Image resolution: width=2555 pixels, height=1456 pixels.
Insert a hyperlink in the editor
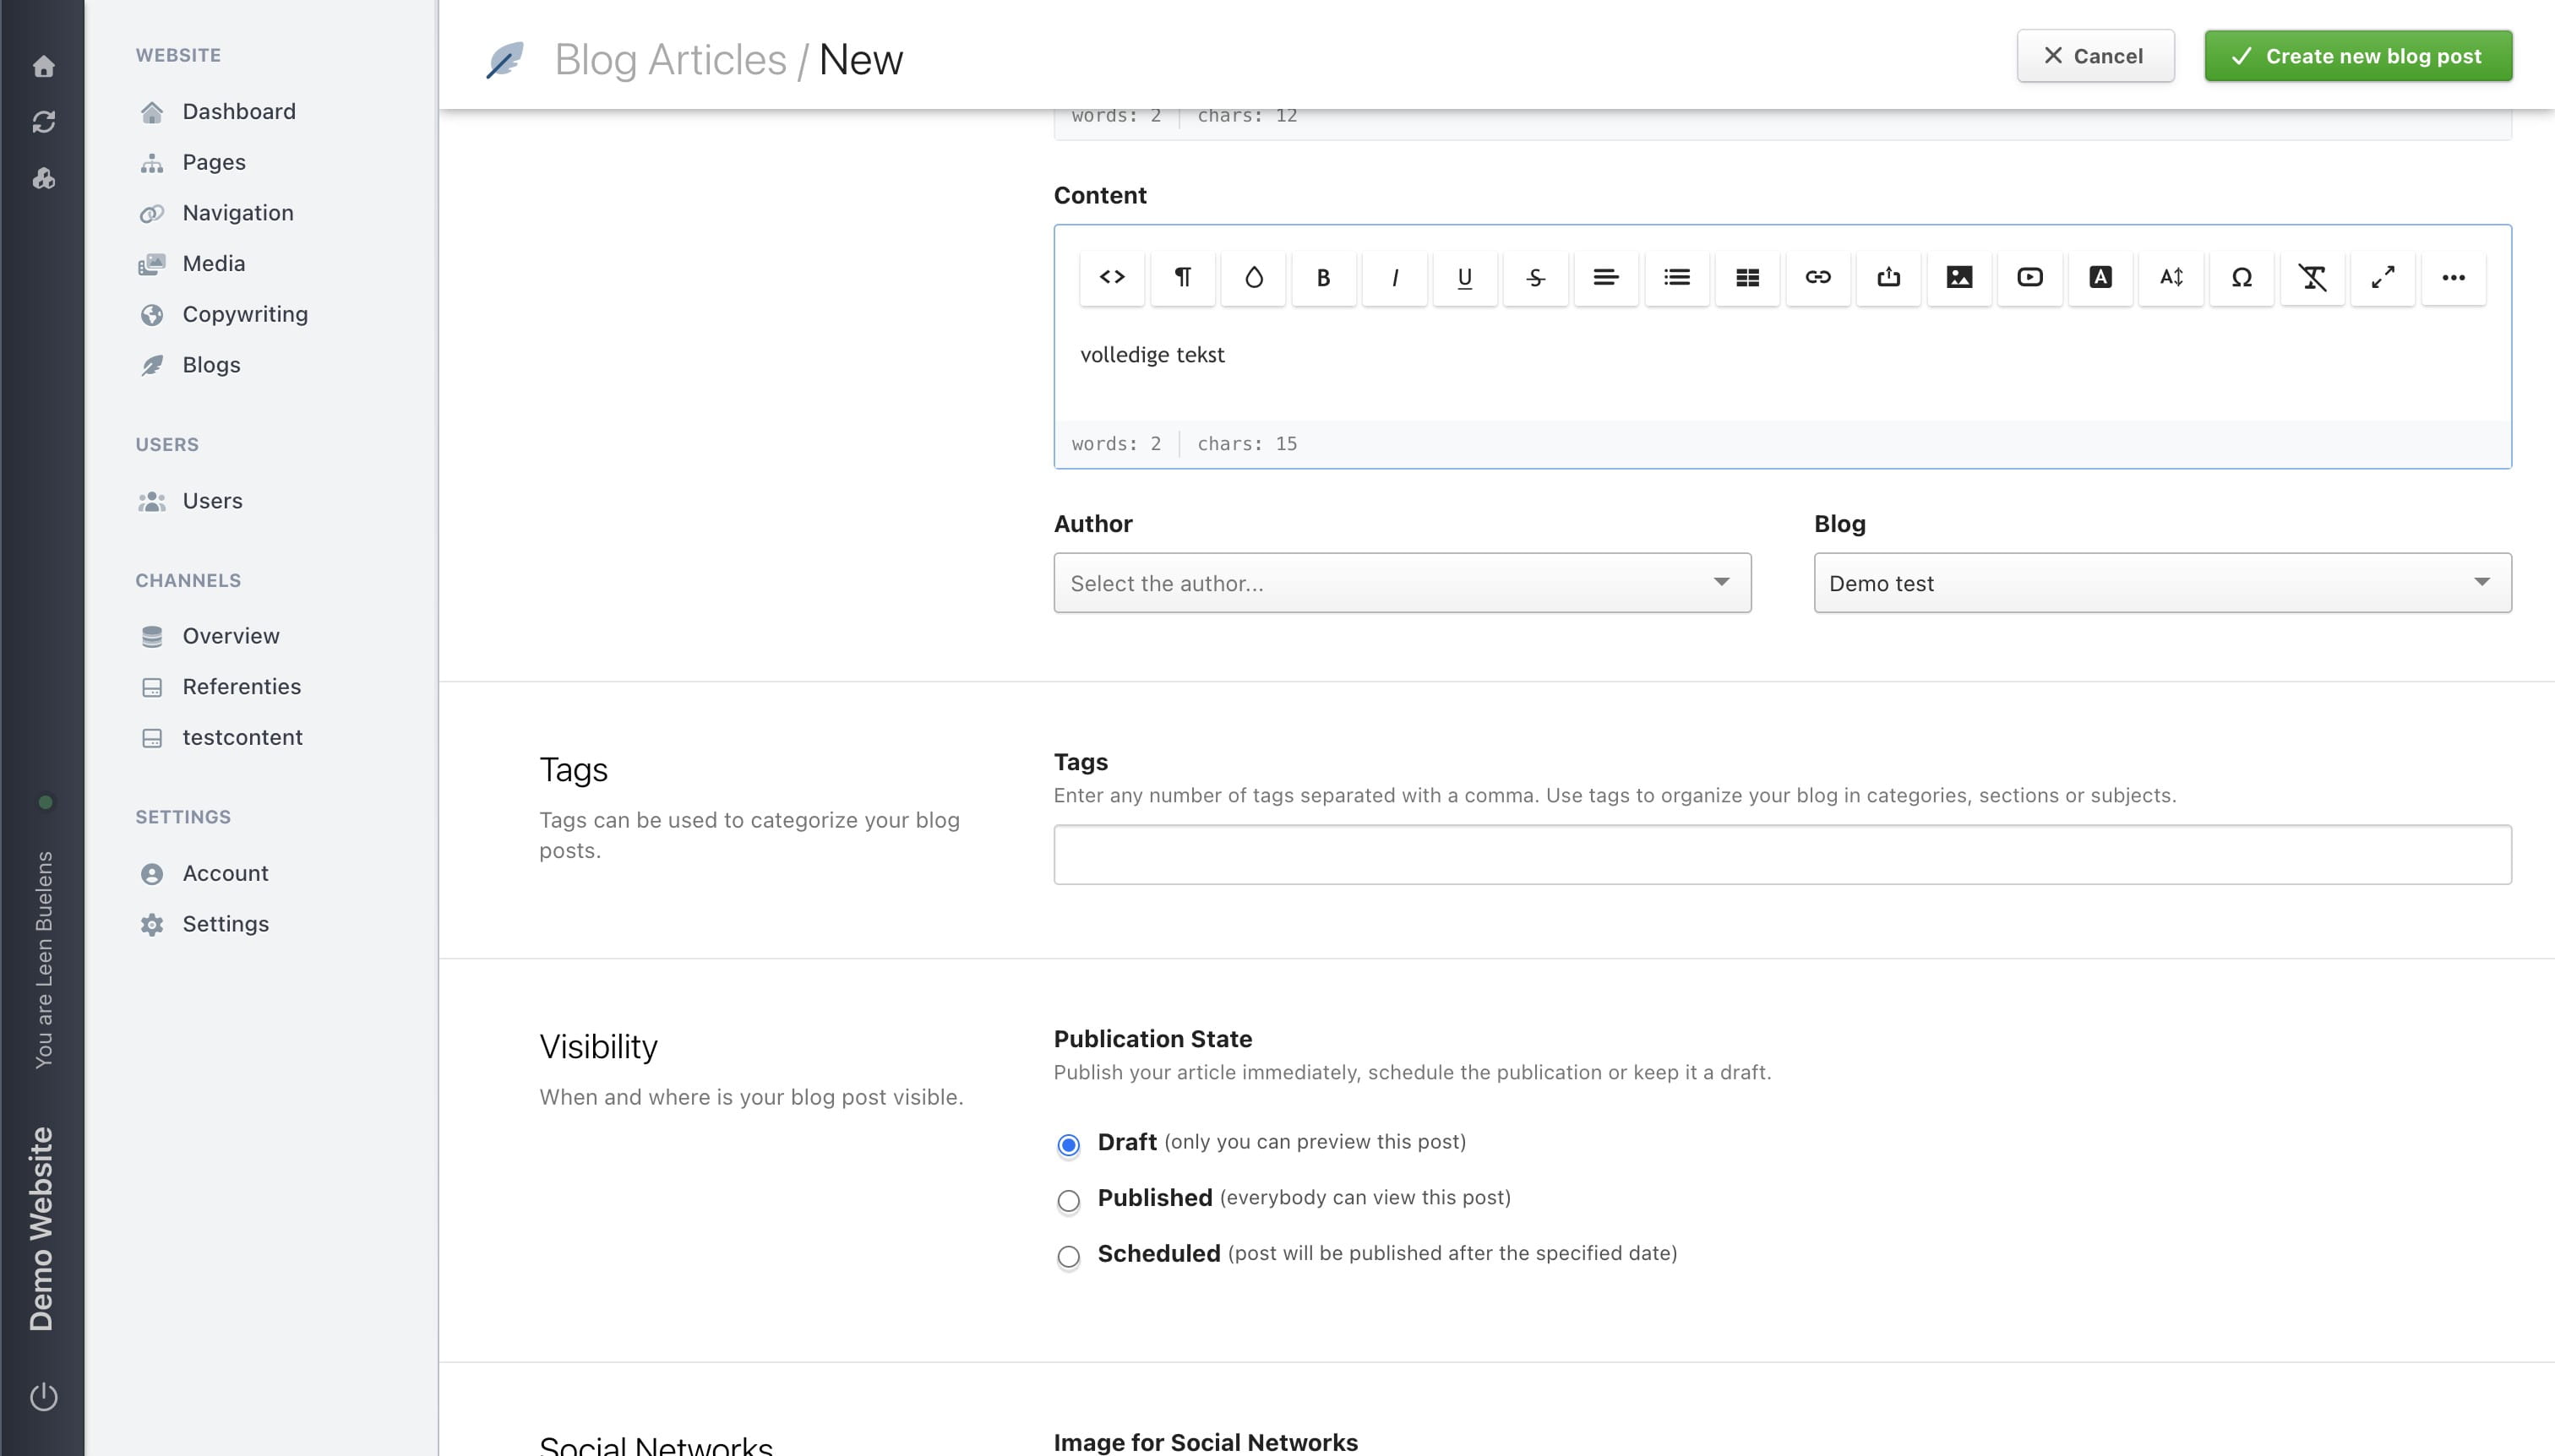1817,277
